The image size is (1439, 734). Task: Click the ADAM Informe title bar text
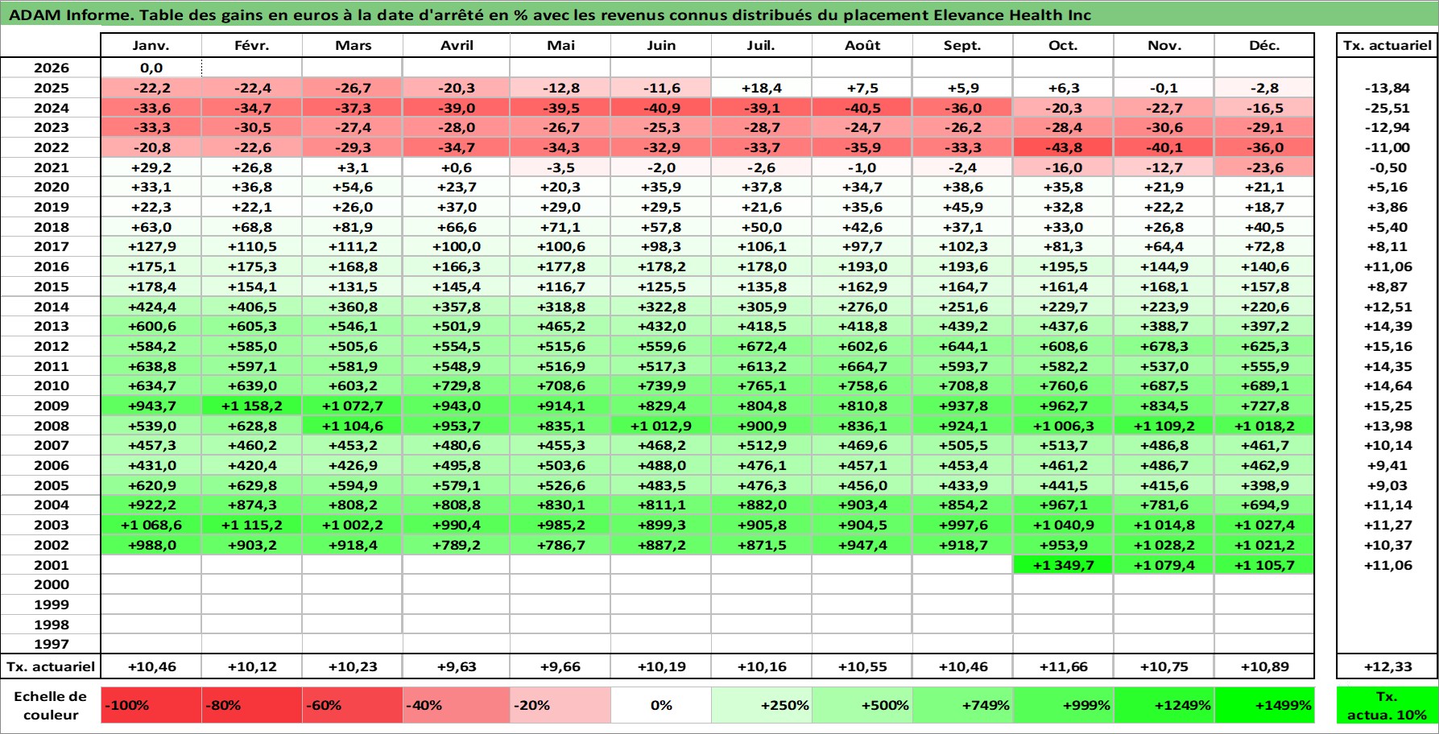point(550,15)
